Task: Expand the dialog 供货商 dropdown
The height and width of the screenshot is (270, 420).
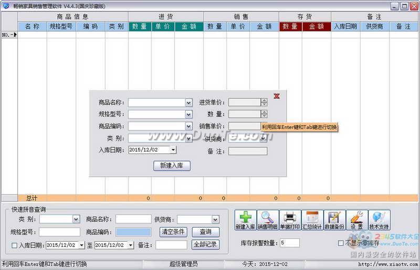Action: pyautogui.click(x=264, y=138)
